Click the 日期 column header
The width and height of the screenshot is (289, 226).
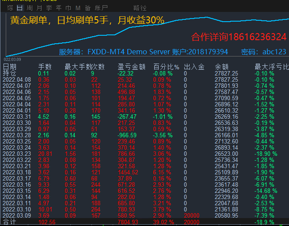click(x=10, y=67)
